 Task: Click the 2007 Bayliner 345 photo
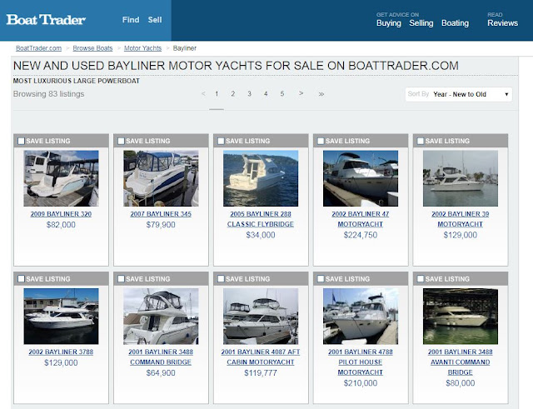(161, 178)
